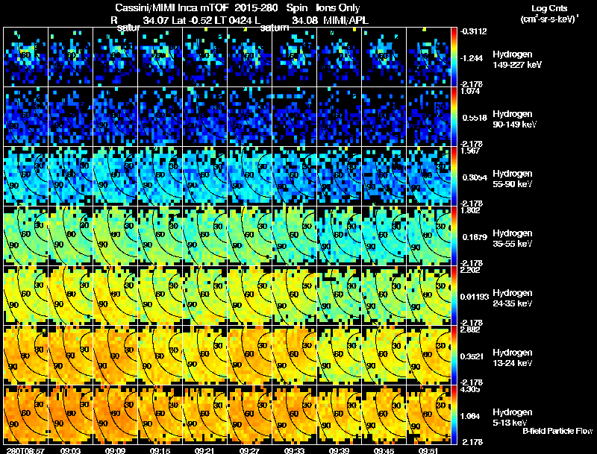Open the 90-149 keV panel at 09:39
597x454 pixels.
339,116
